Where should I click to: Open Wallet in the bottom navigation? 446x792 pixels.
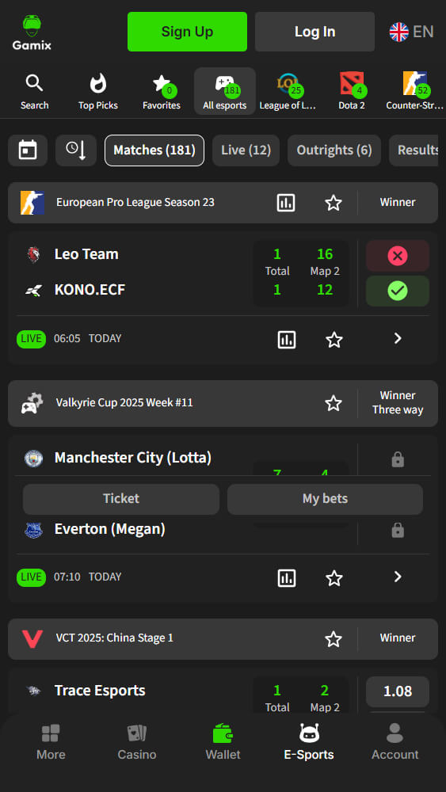coord(223,741)
